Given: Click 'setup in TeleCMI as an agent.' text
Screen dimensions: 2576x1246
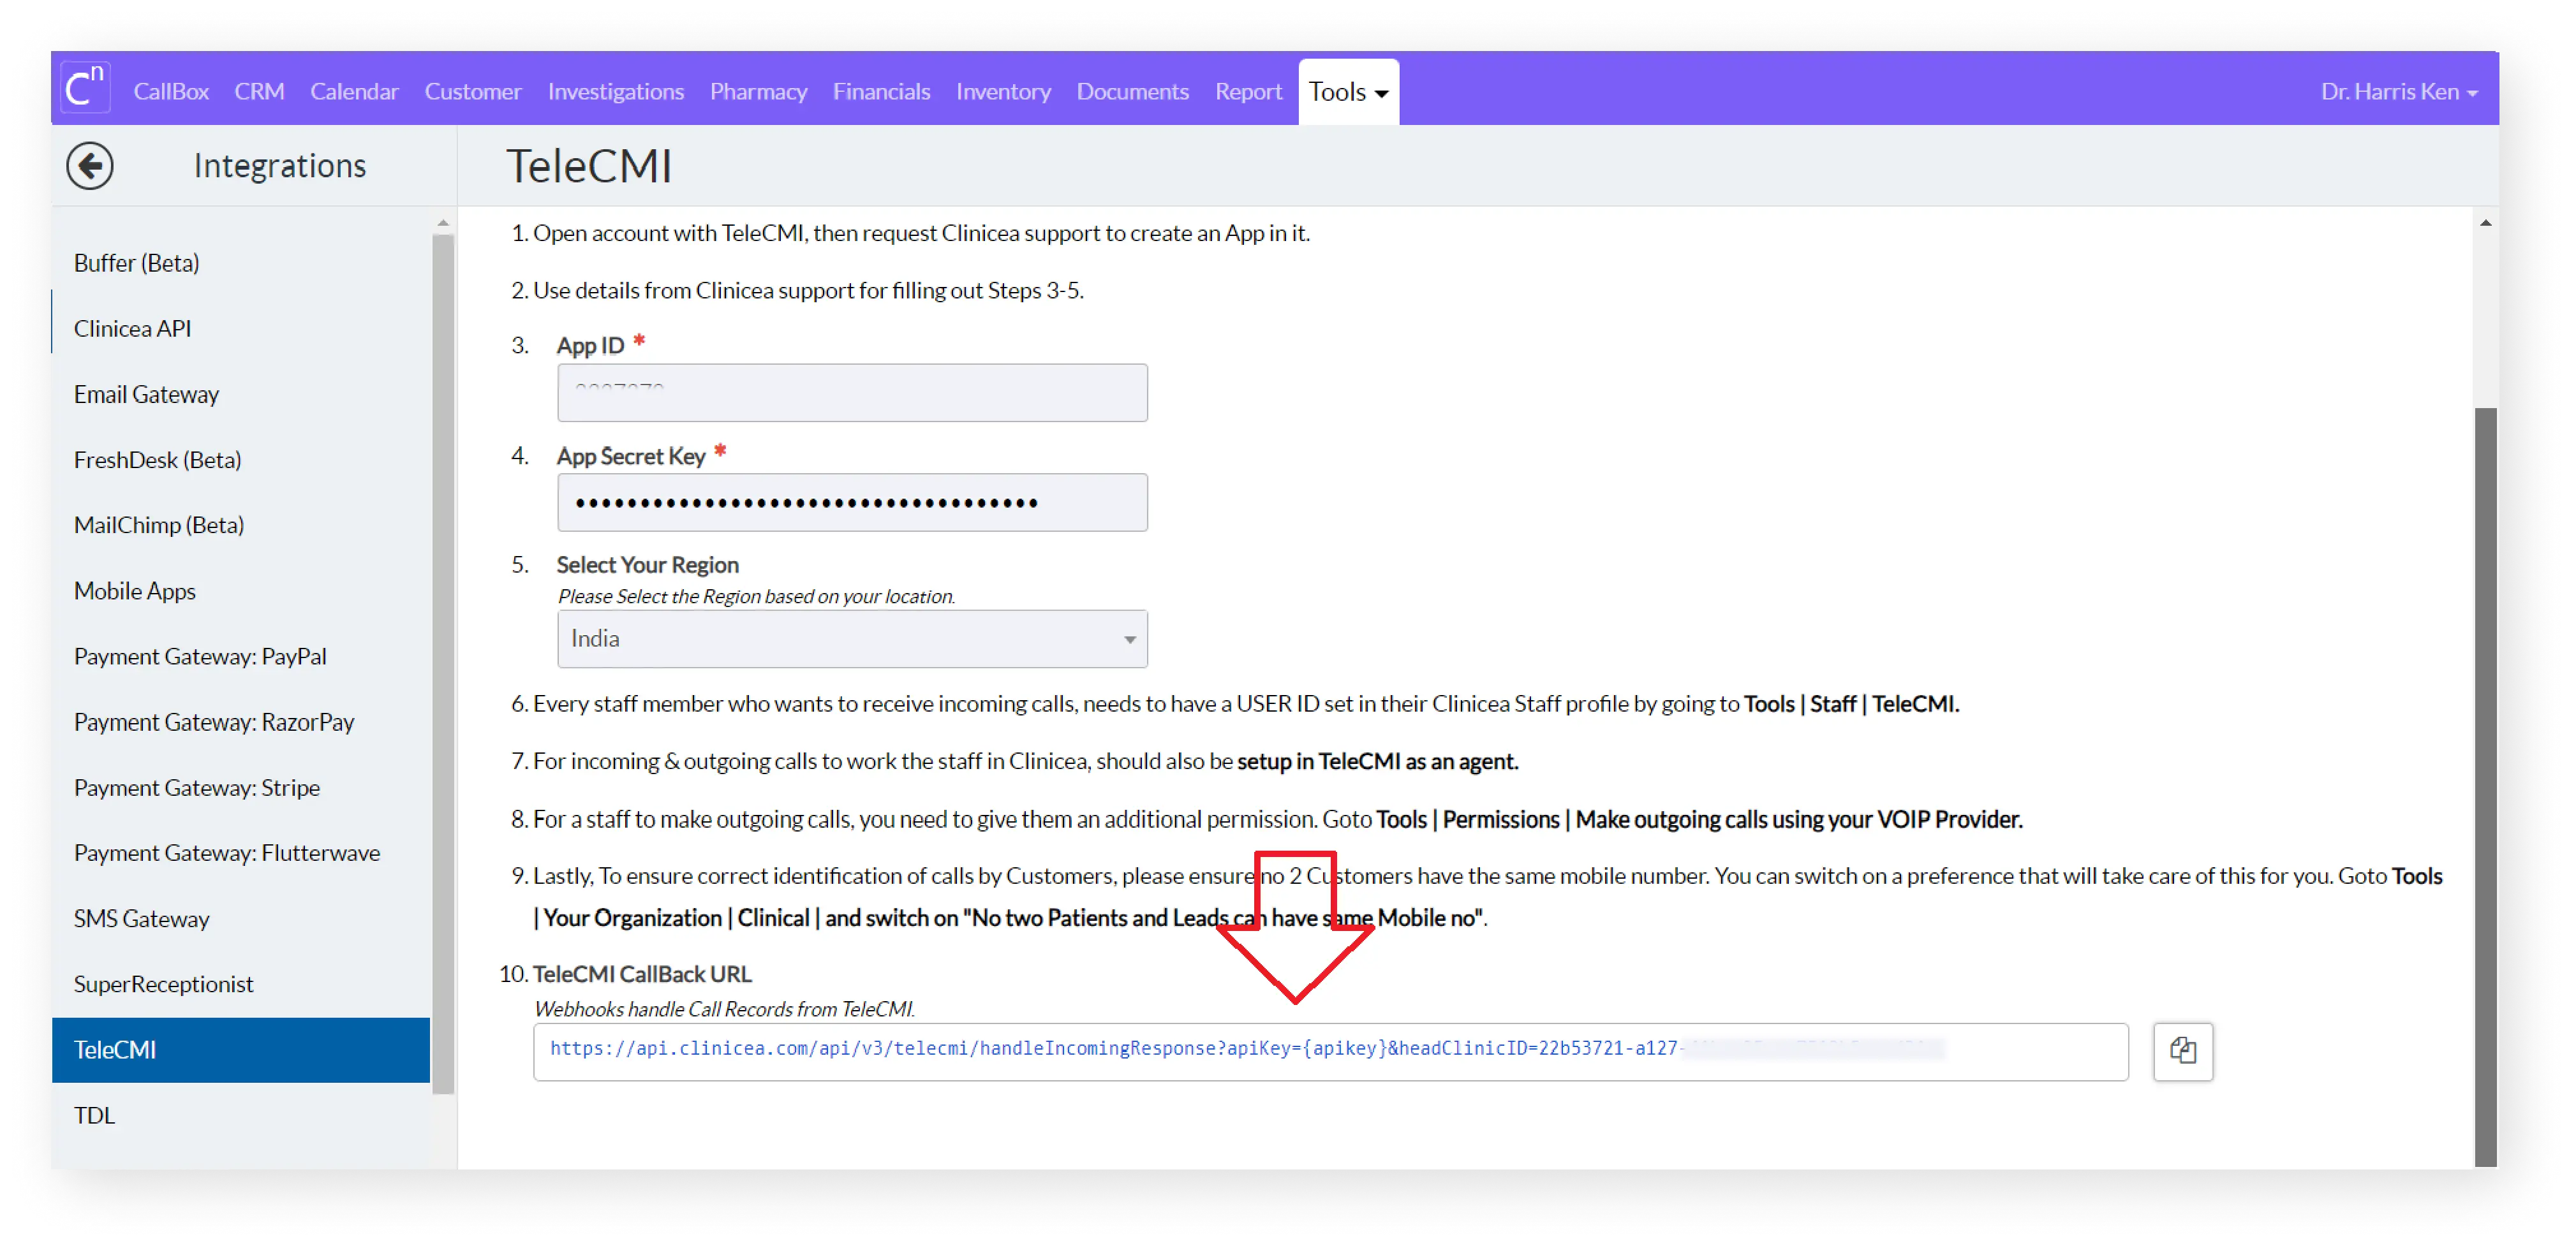Looking at the screenshot, I should pyautogui.click(x=1377, y=761).
